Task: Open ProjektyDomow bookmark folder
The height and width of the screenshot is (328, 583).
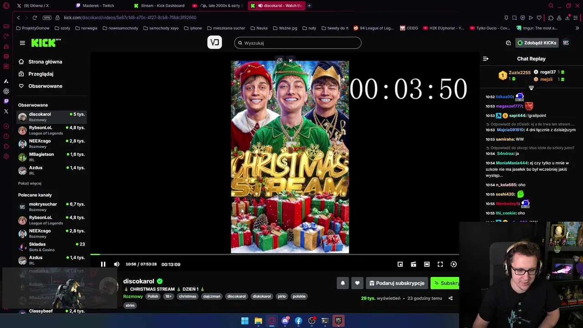Action: [33, 28]
